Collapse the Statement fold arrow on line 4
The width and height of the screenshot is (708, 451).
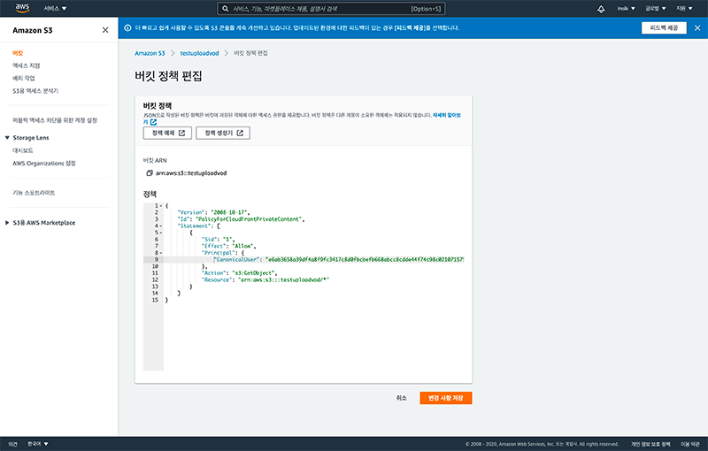pyautogui.click(x=161, y=226)
